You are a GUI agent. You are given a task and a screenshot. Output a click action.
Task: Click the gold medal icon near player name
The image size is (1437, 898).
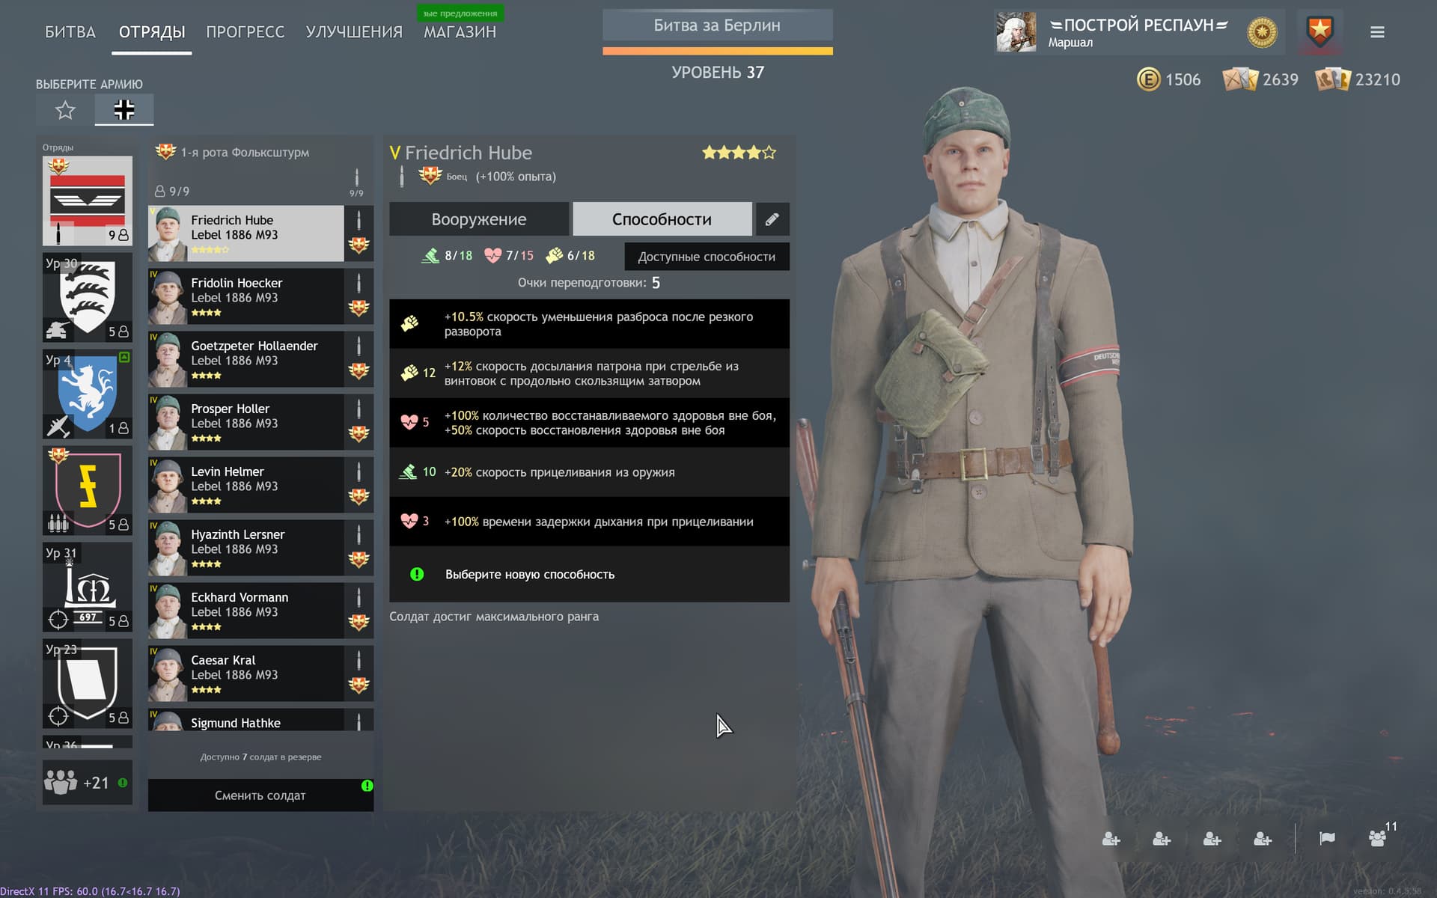pyautogui.click(x=1262, y=32)
